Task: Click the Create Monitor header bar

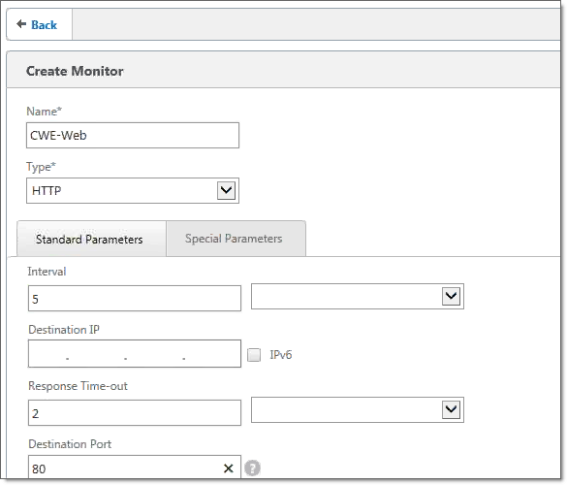Action: pyautogui.click(x=283, y=70)
